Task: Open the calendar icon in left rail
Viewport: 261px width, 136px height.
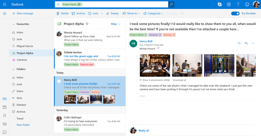Action: pyautogui.click(x=4, y=107)
